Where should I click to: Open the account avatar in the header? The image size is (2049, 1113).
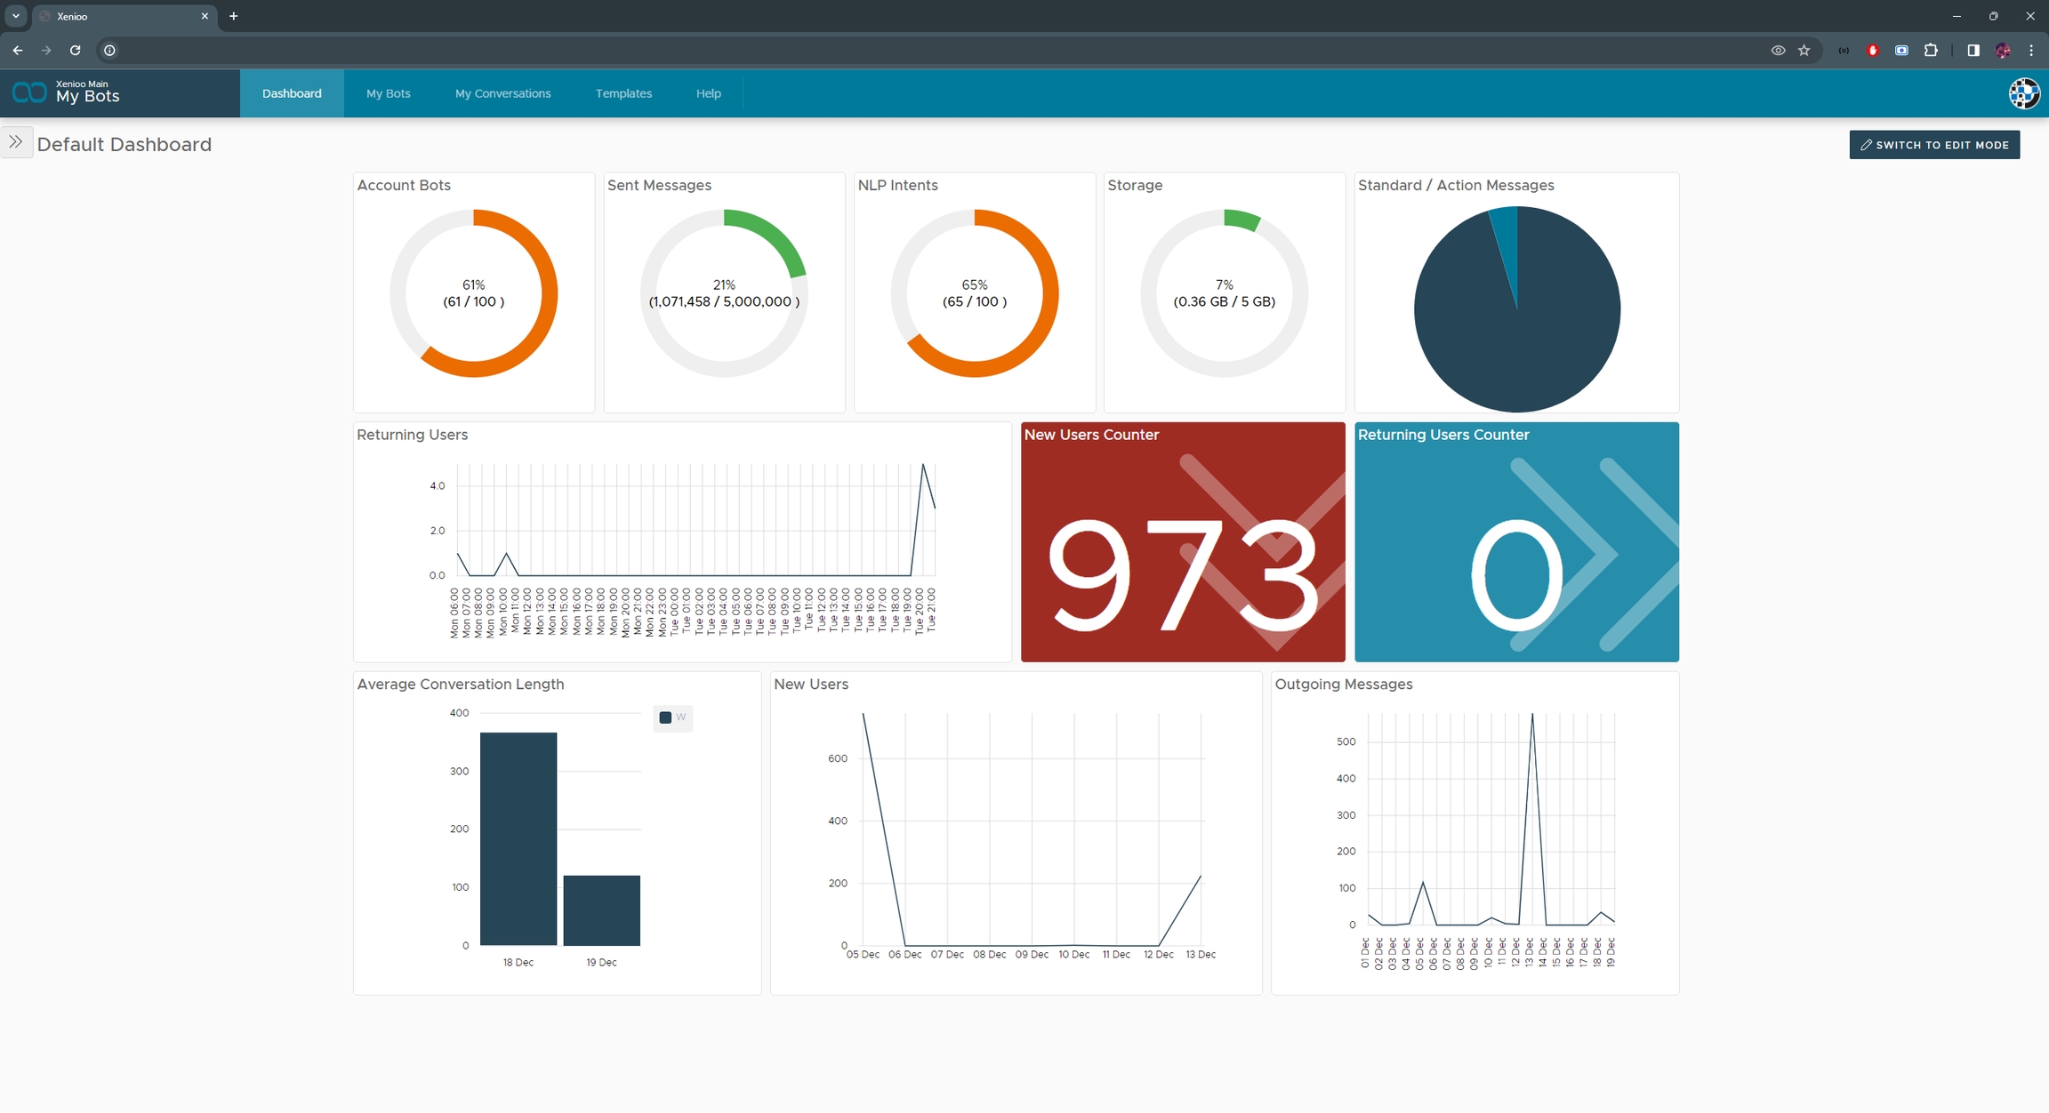[x=2023, y=93]
